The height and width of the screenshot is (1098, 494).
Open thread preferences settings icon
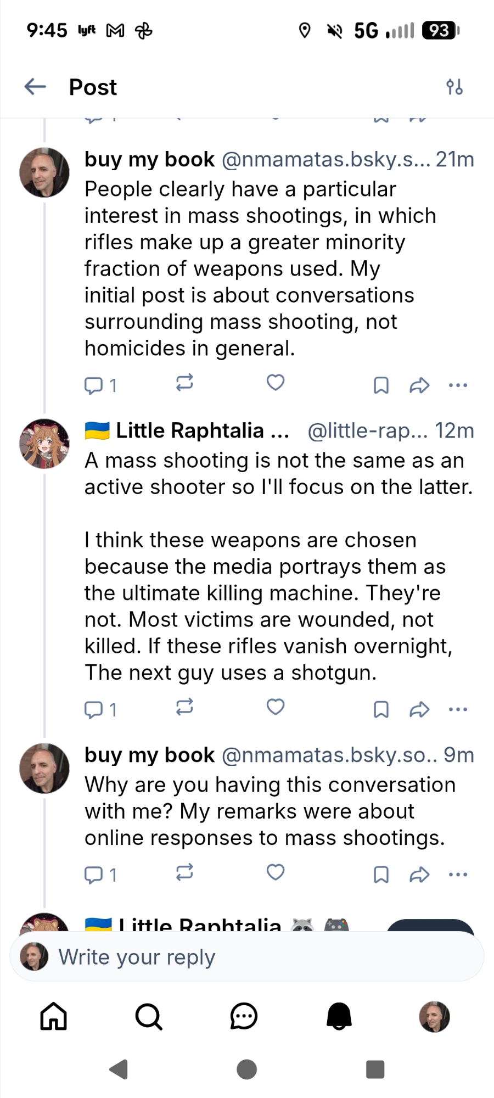pyautogui.click(x=454, y=87)
